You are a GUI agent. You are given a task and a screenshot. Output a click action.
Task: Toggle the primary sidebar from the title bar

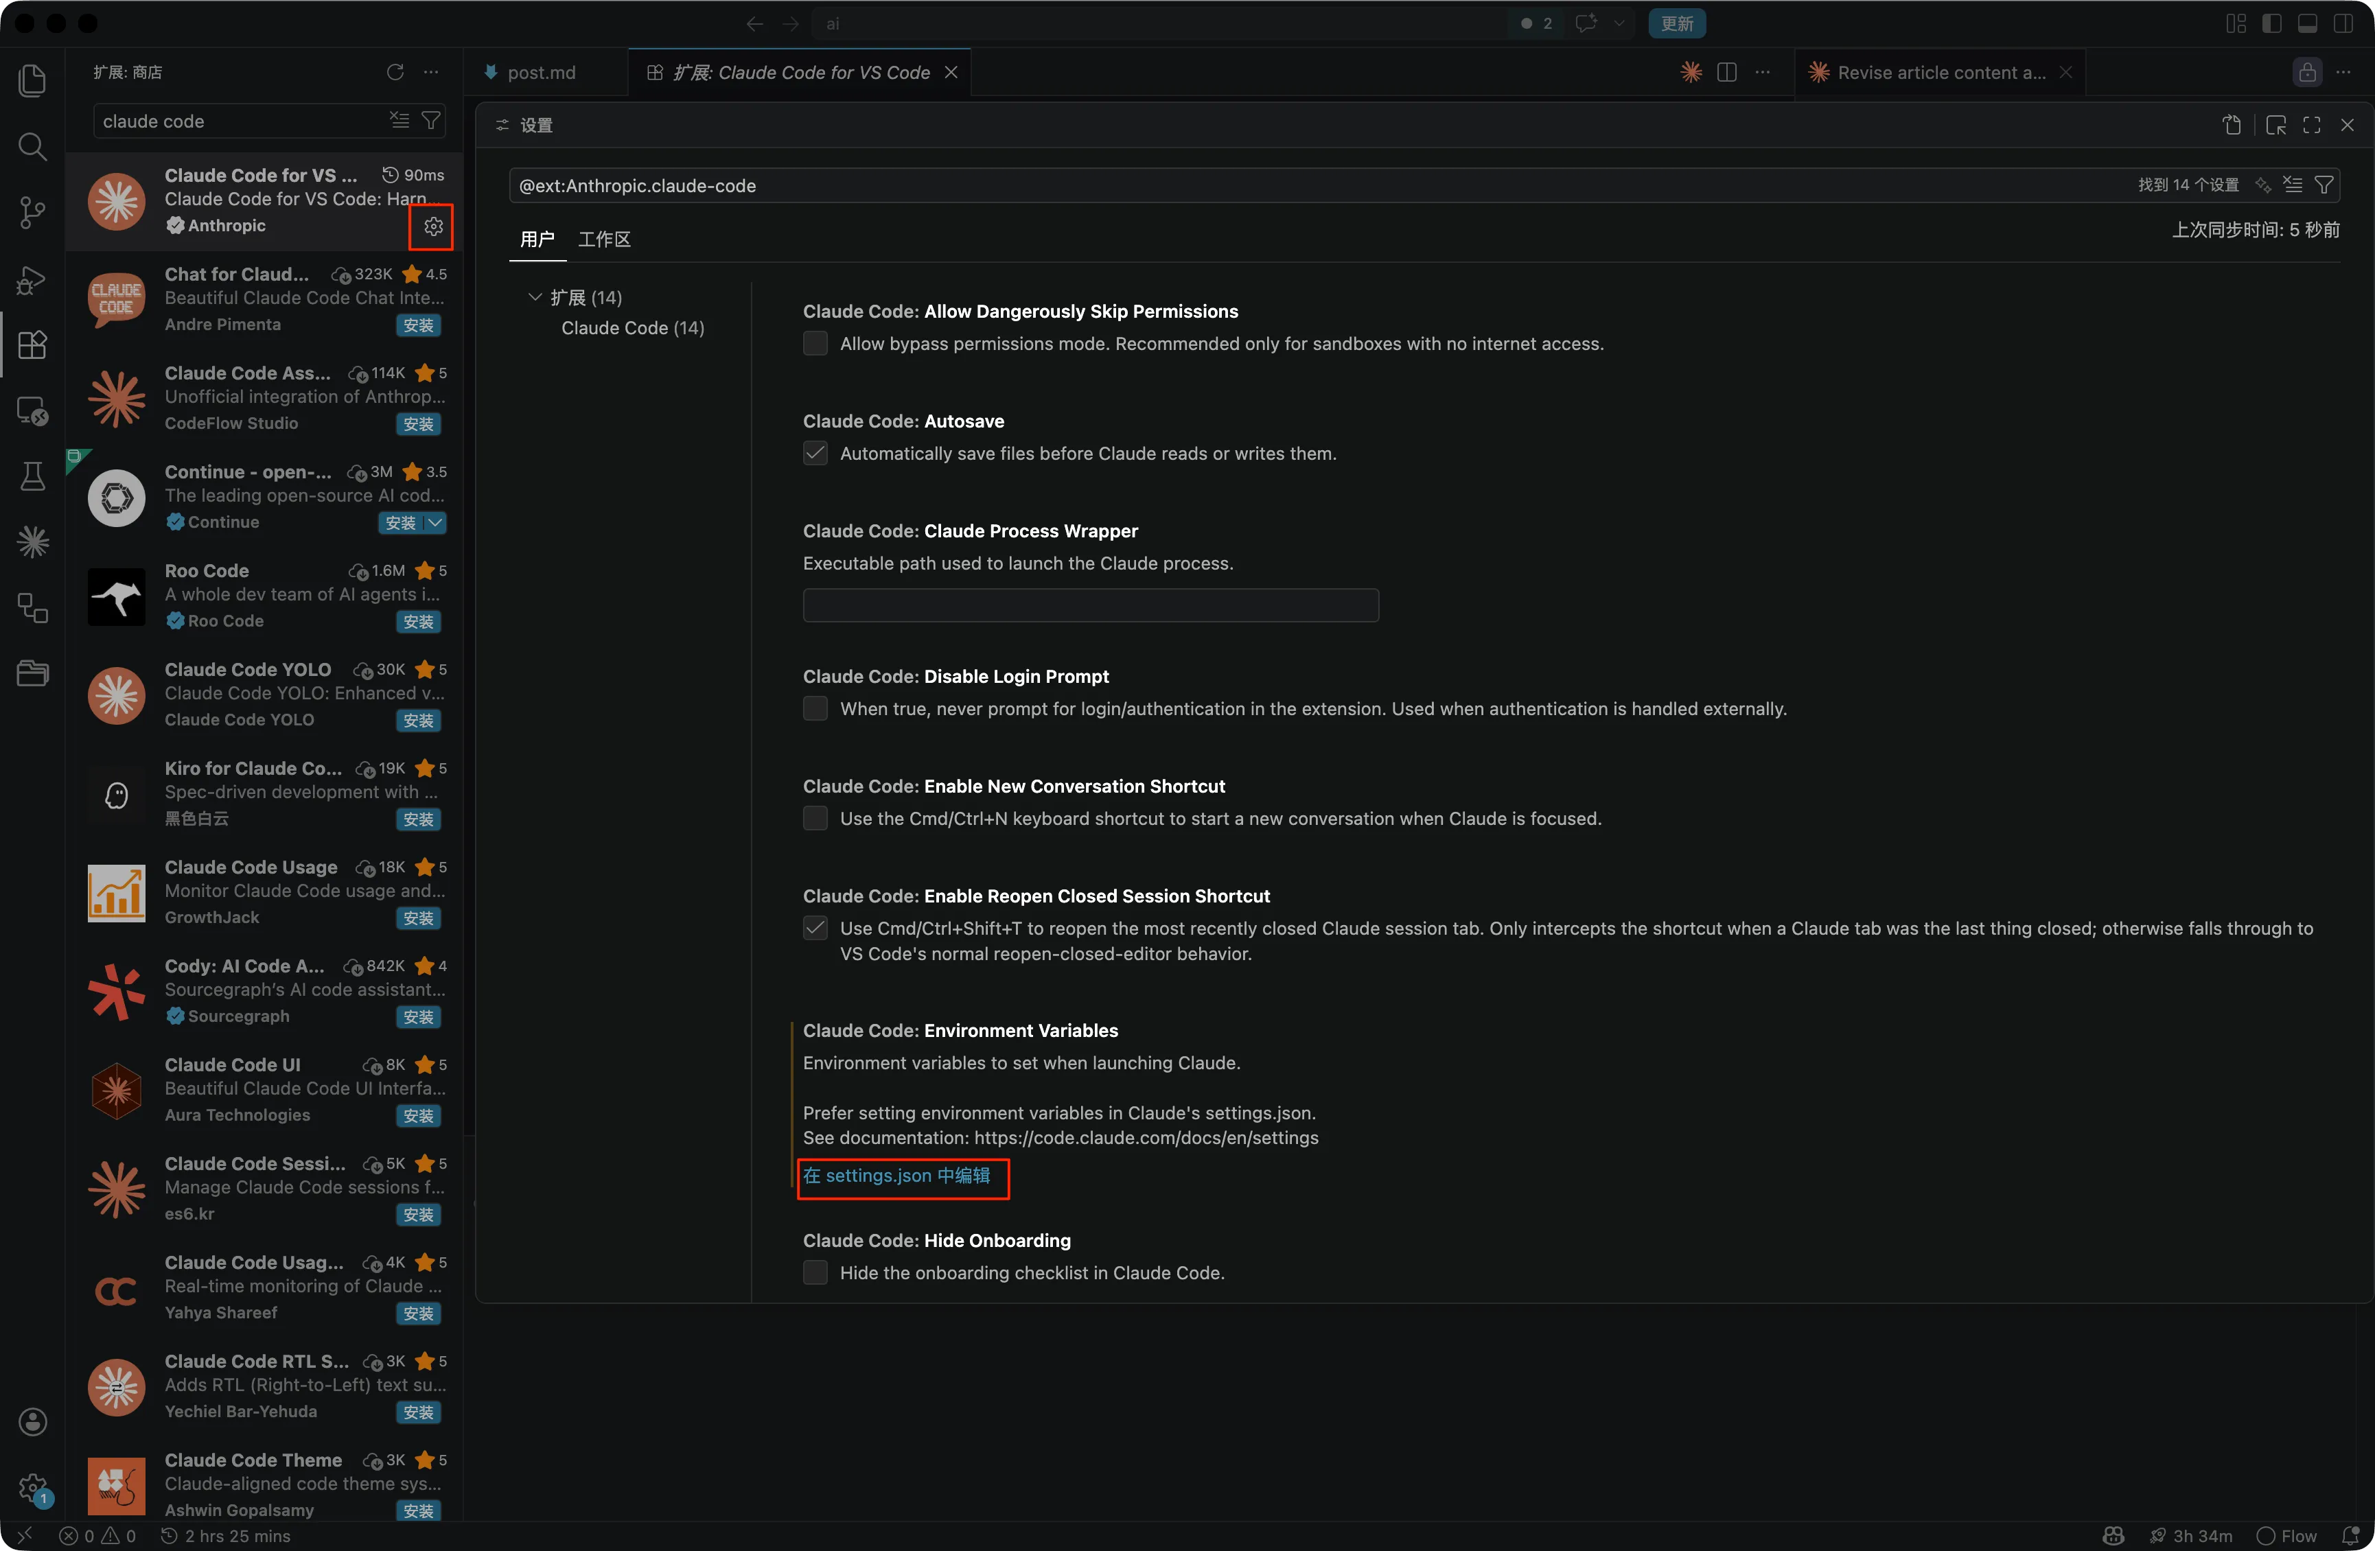2272,23
